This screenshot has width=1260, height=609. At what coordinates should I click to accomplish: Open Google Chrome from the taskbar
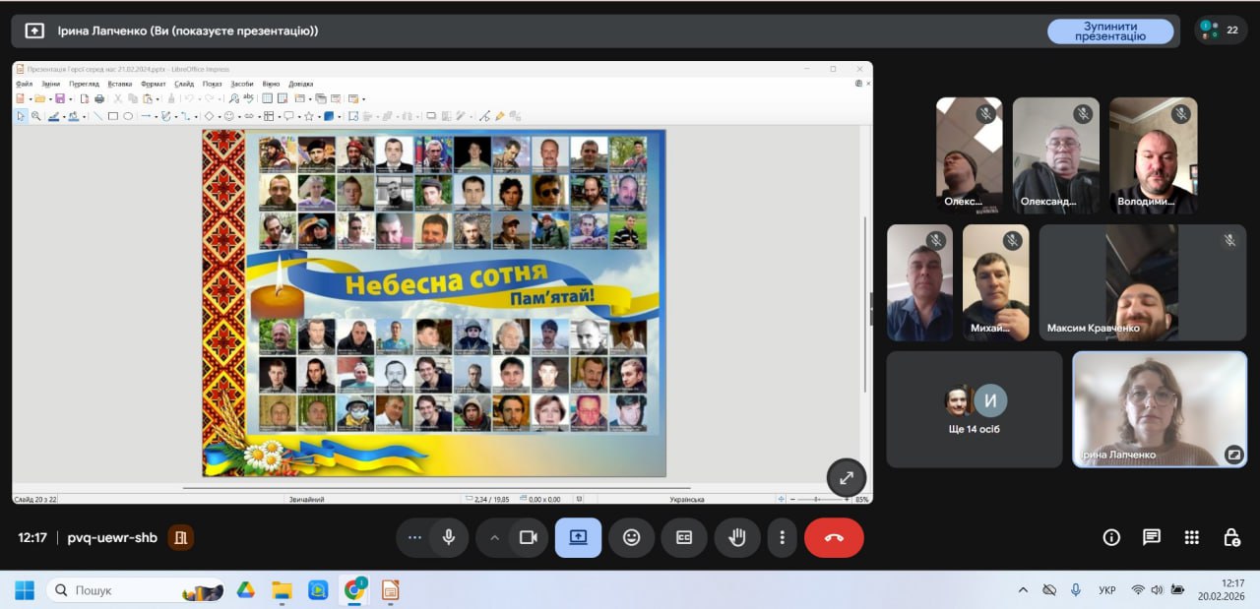coord(353,590)
